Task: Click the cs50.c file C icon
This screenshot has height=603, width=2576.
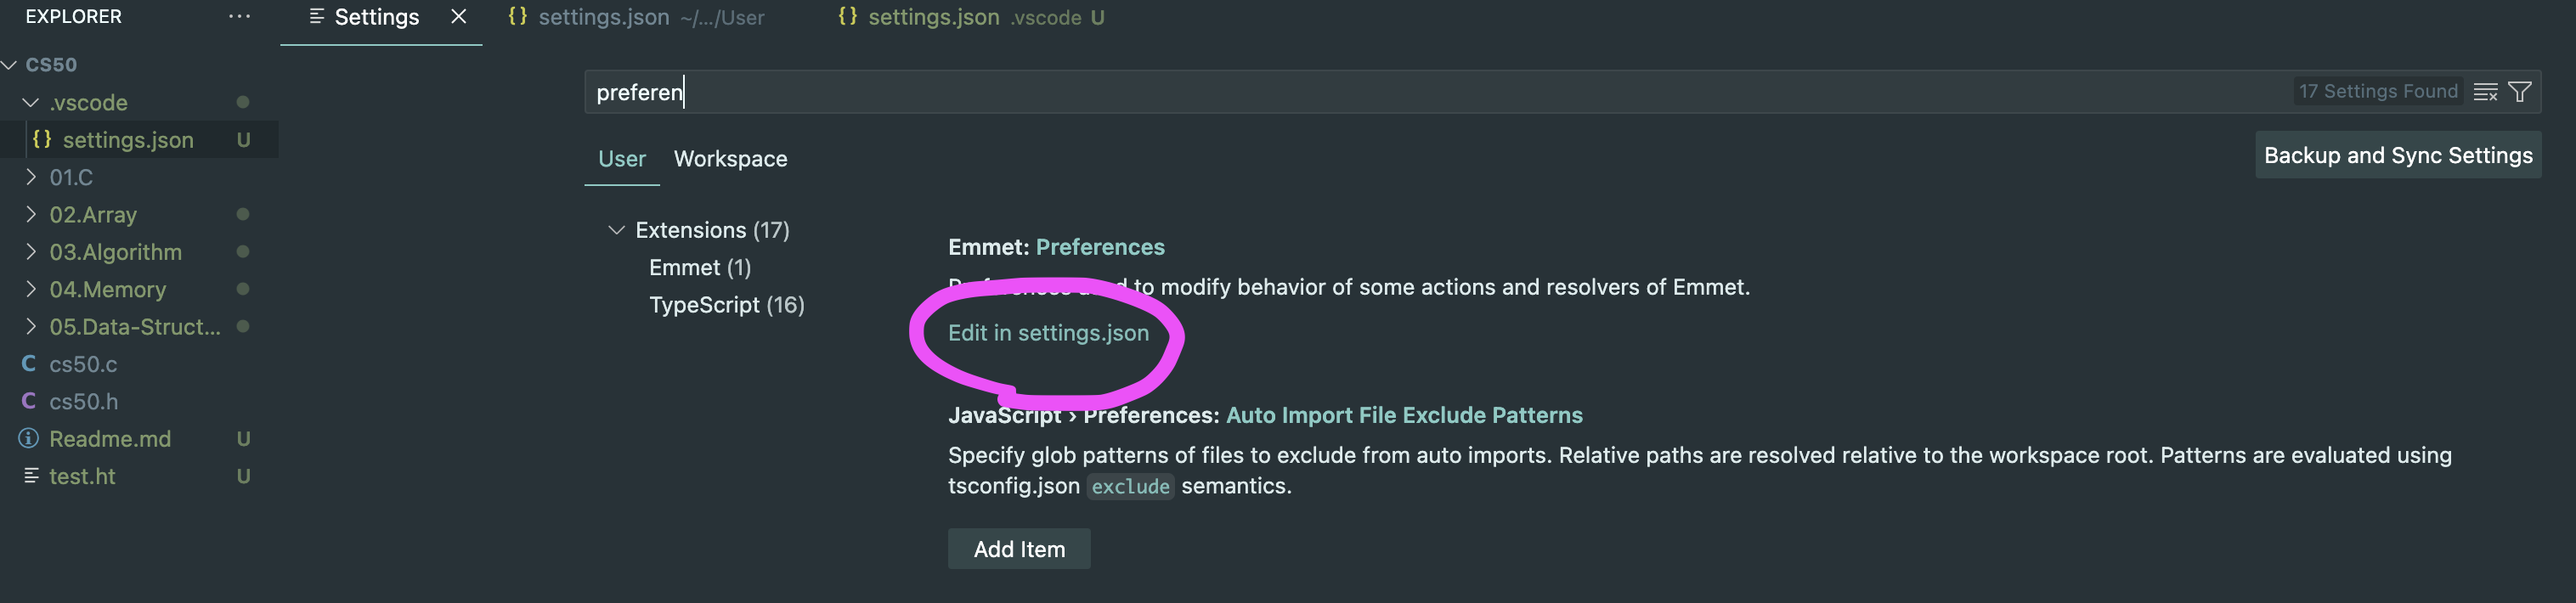Action: click(29, 364)
